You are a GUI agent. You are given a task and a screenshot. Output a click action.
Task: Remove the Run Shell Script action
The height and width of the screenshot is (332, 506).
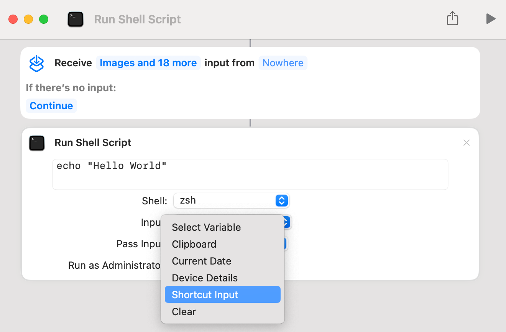tap(466, 143)
